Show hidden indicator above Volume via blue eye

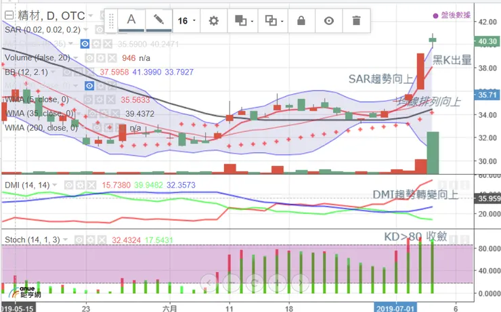point(85,44)
